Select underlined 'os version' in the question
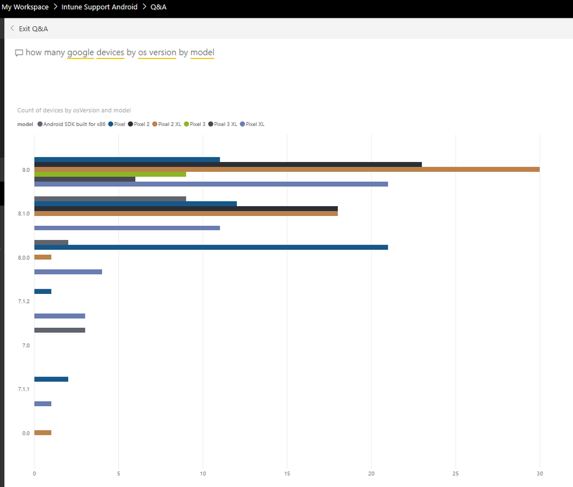The image size is (573, 487). coord(157,53)
